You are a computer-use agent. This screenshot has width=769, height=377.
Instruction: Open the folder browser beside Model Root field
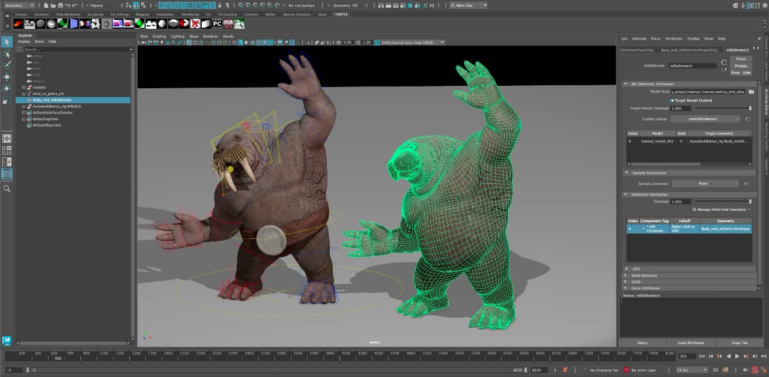click(x=751, y=92)
